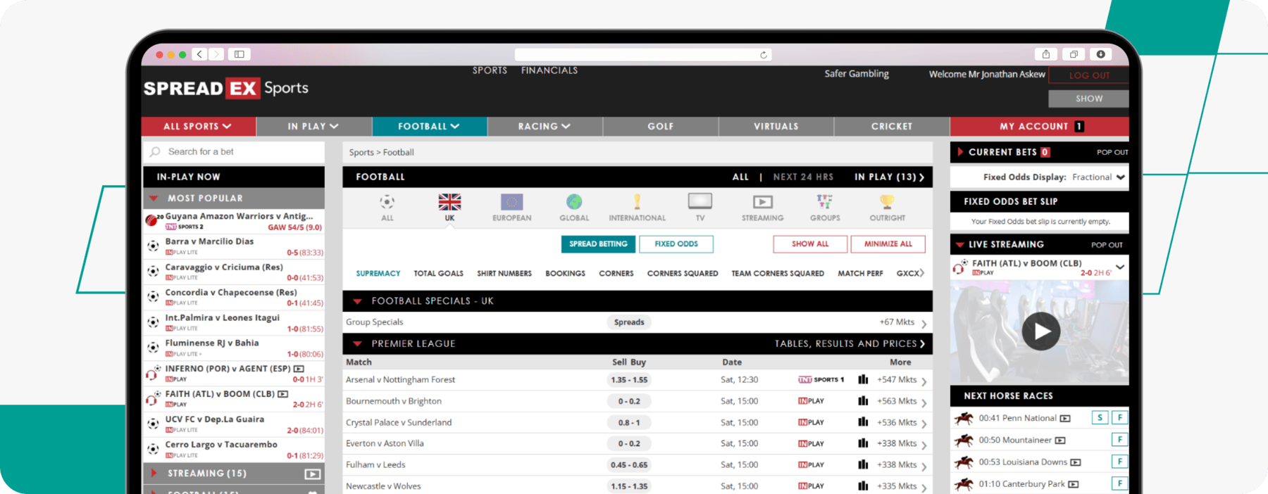This screenshot has height=494, width=1268.
Task: Click the Streaming (15) video icon
Action: [313, 474]
